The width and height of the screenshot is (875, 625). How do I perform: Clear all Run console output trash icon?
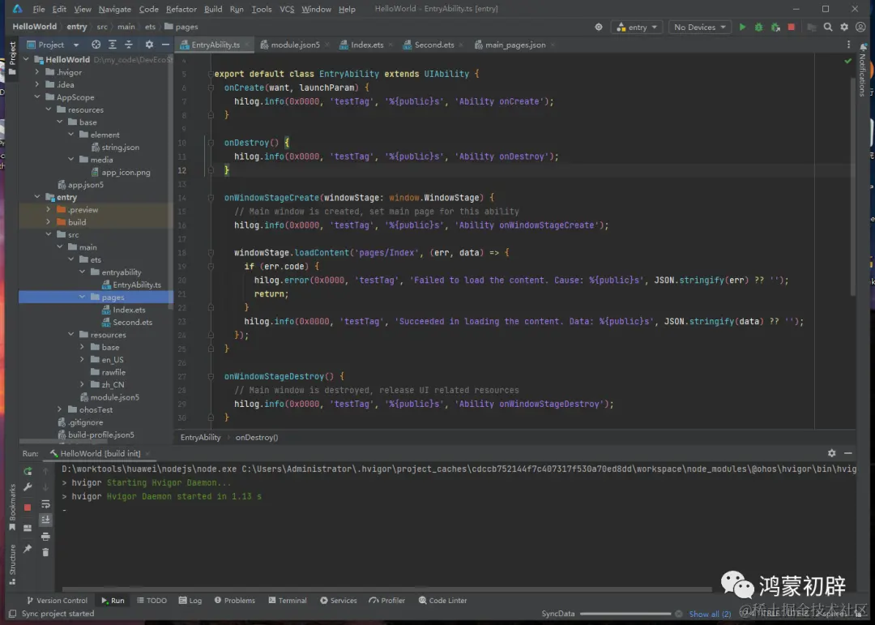tap(45, 552)
